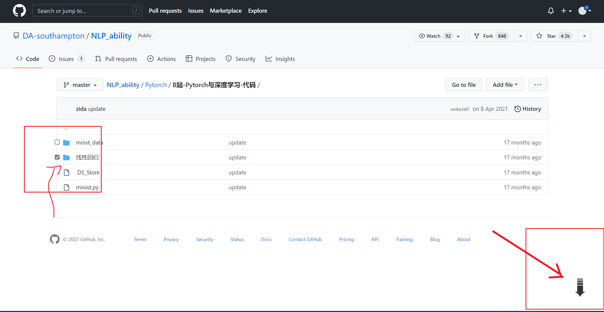Click the mnist_data folder icon

[66, 143]
